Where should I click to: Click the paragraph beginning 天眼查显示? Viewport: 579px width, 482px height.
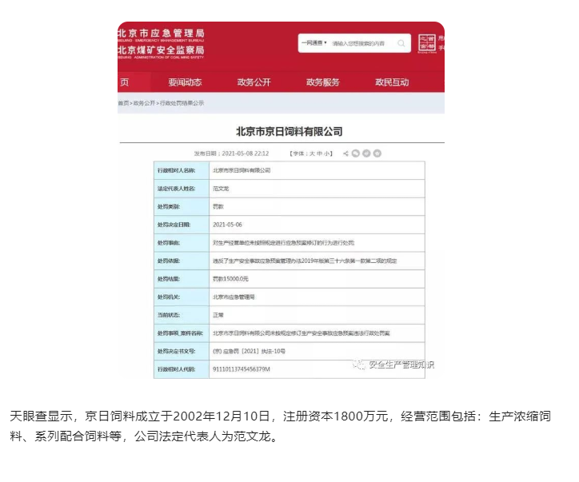click(x=281, y=426)
